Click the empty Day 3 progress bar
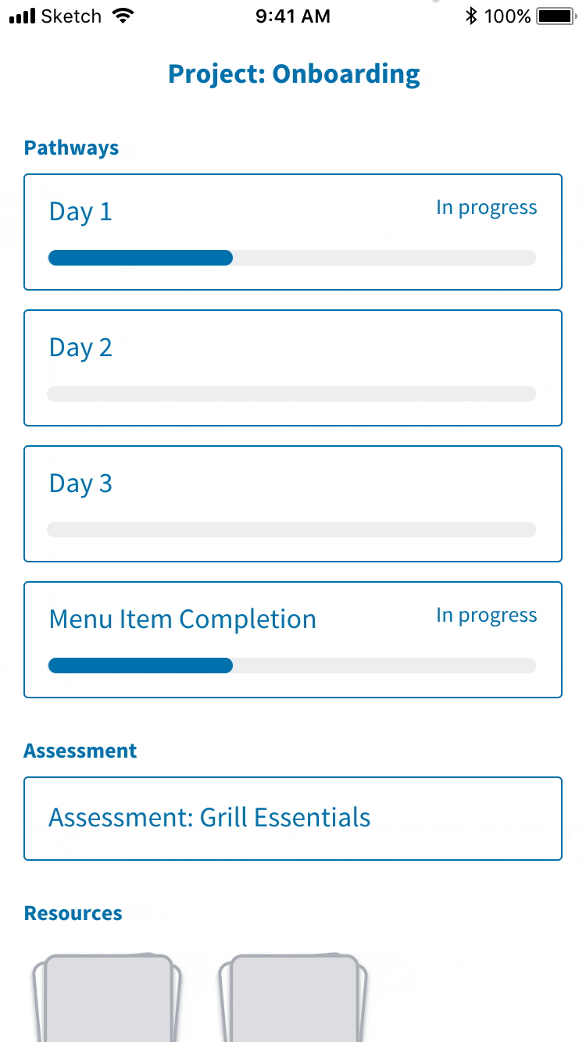 (x=292, y=530)
